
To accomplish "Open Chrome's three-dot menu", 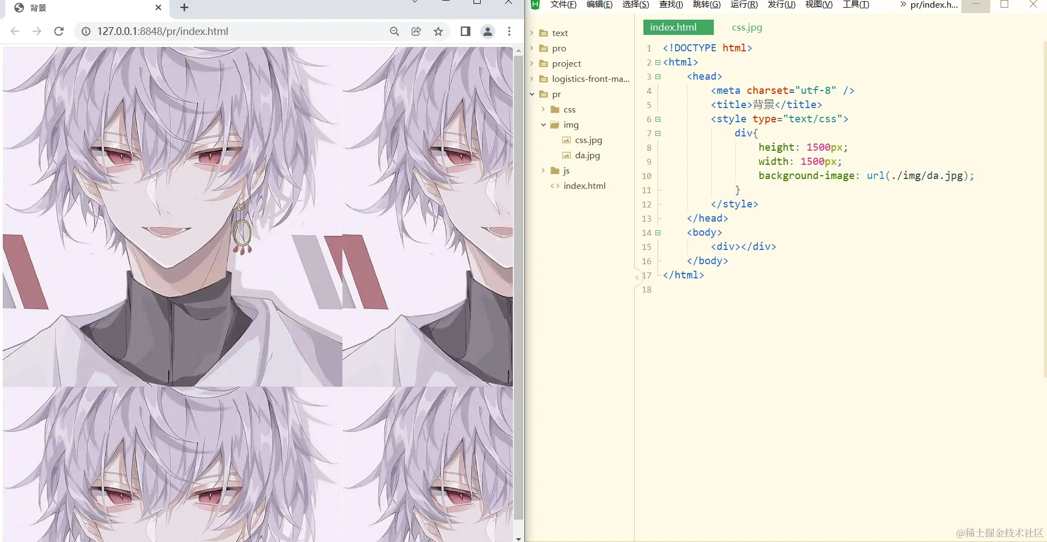I will (510, 31).
